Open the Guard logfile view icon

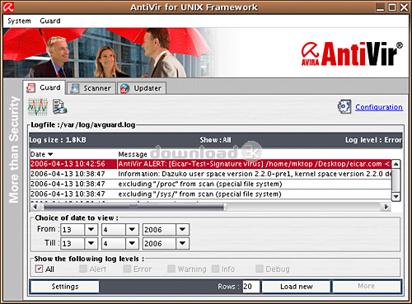tap(59, 107)
